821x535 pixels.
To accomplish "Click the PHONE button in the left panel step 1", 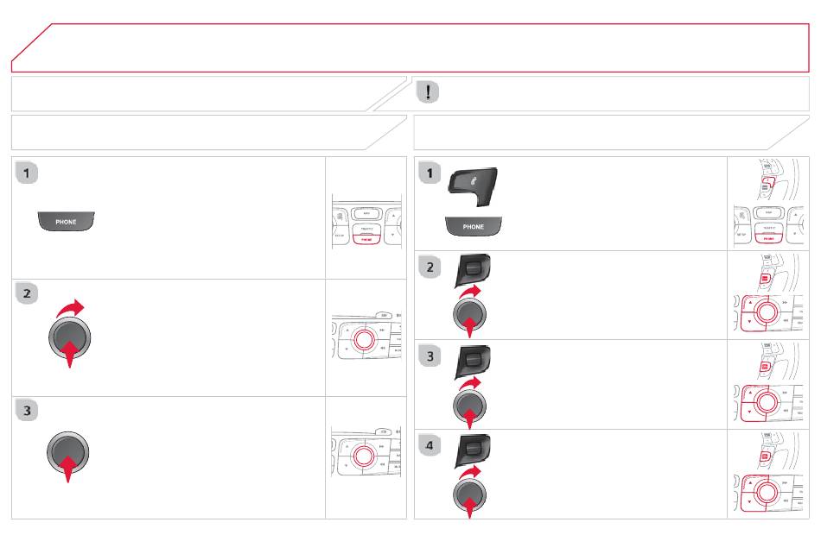I will [66, 221].
